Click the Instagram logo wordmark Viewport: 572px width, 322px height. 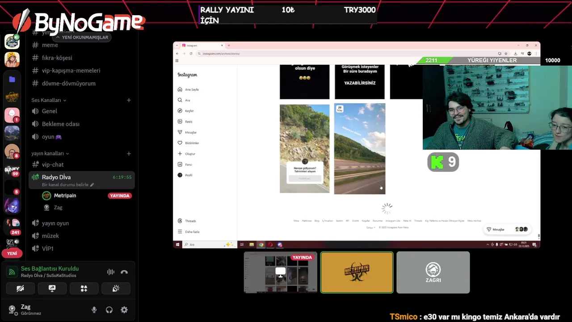[x=187, y=75]
